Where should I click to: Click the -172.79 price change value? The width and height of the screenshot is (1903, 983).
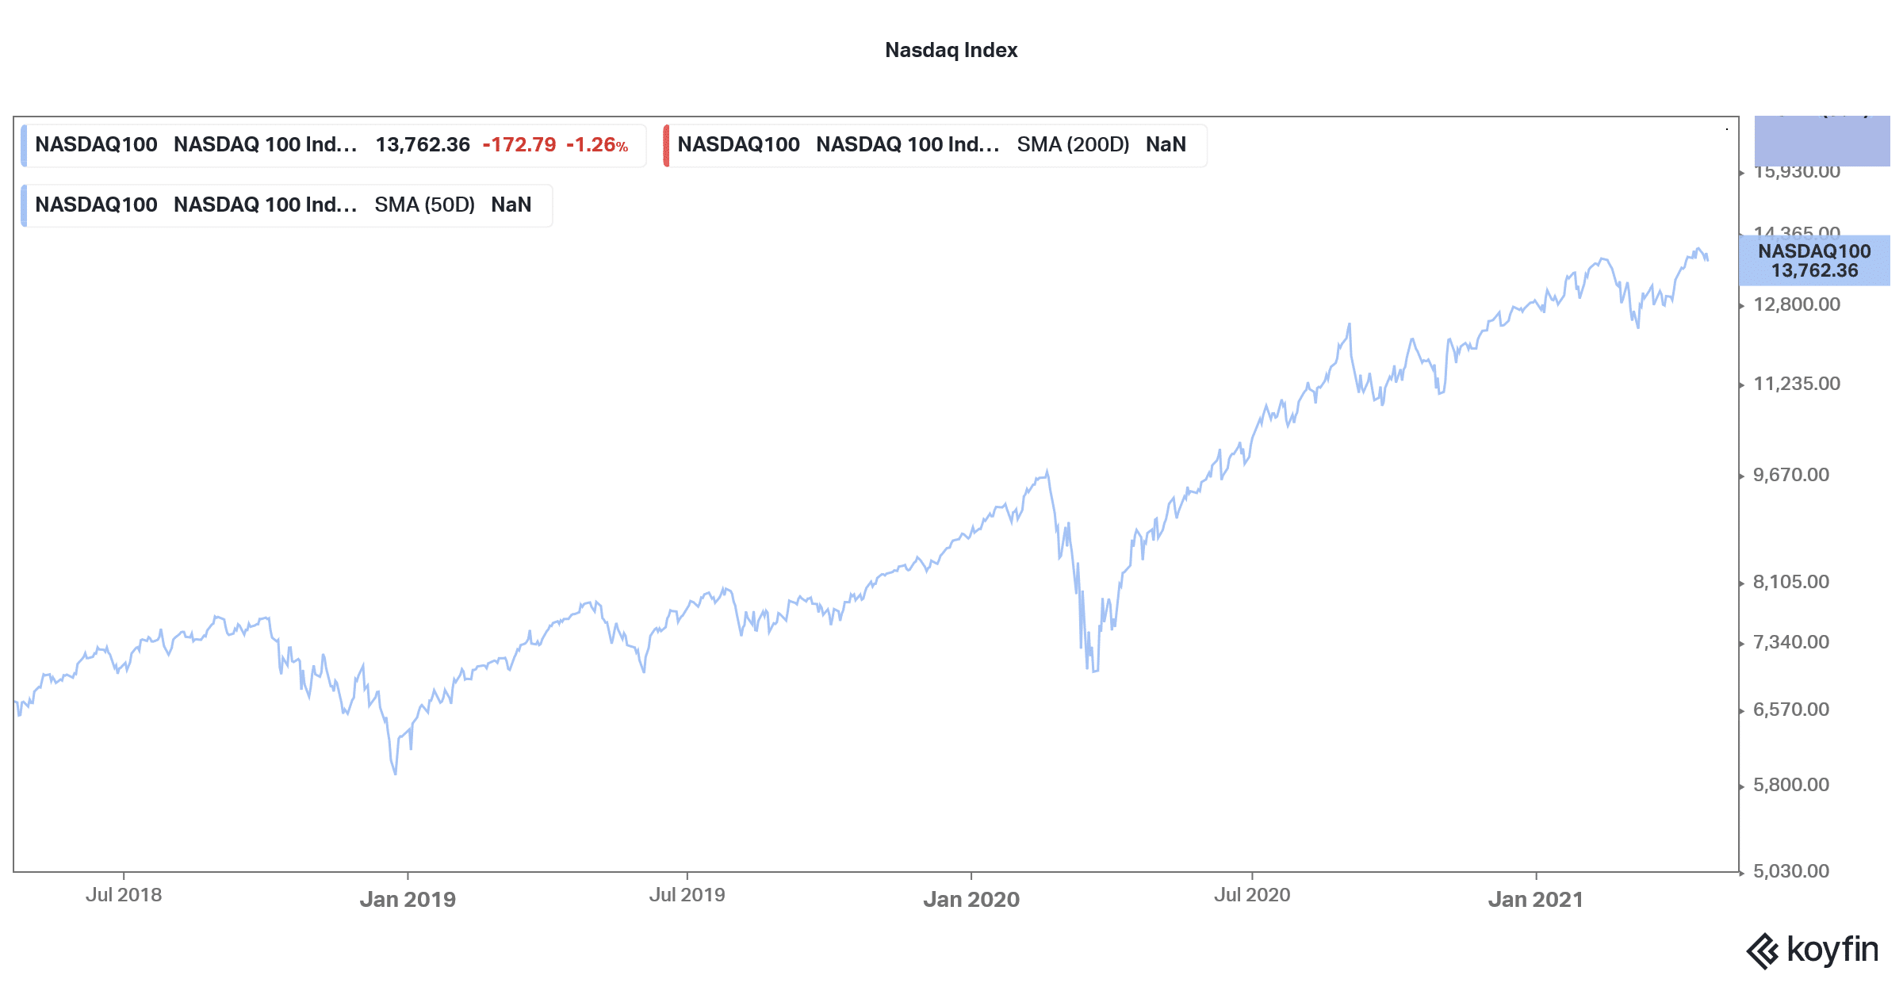pyautogui.click(x=519, y=144)
